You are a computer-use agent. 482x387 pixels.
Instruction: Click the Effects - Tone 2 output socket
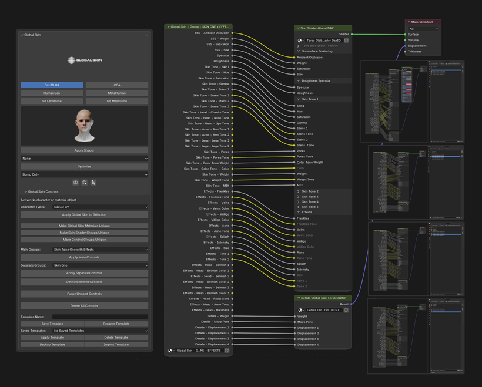232,259
